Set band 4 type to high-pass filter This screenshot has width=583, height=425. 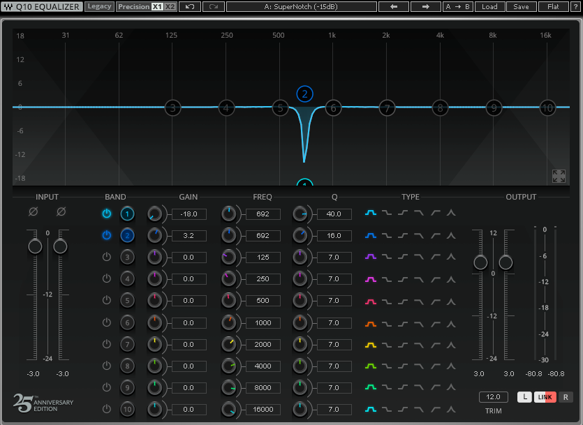point(435,279)
